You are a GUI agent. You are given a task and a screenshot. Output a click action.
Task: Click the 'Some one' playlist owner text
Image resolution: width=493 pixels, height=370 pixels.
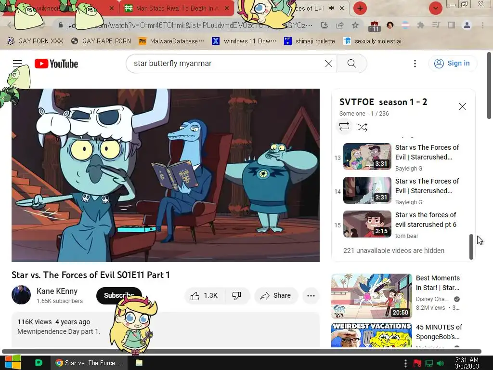pos(352,114)
